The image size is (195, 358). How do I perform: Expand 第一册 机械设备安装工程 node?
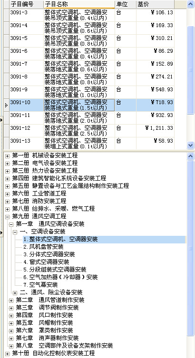[x=8, y=156]
